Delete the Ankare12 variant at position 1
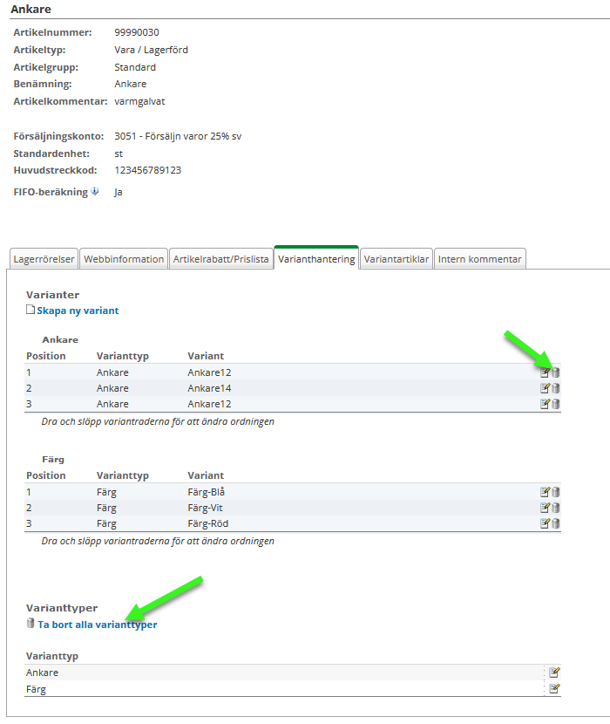The height and width of the screenshot is (724, 610). (556, 372)
